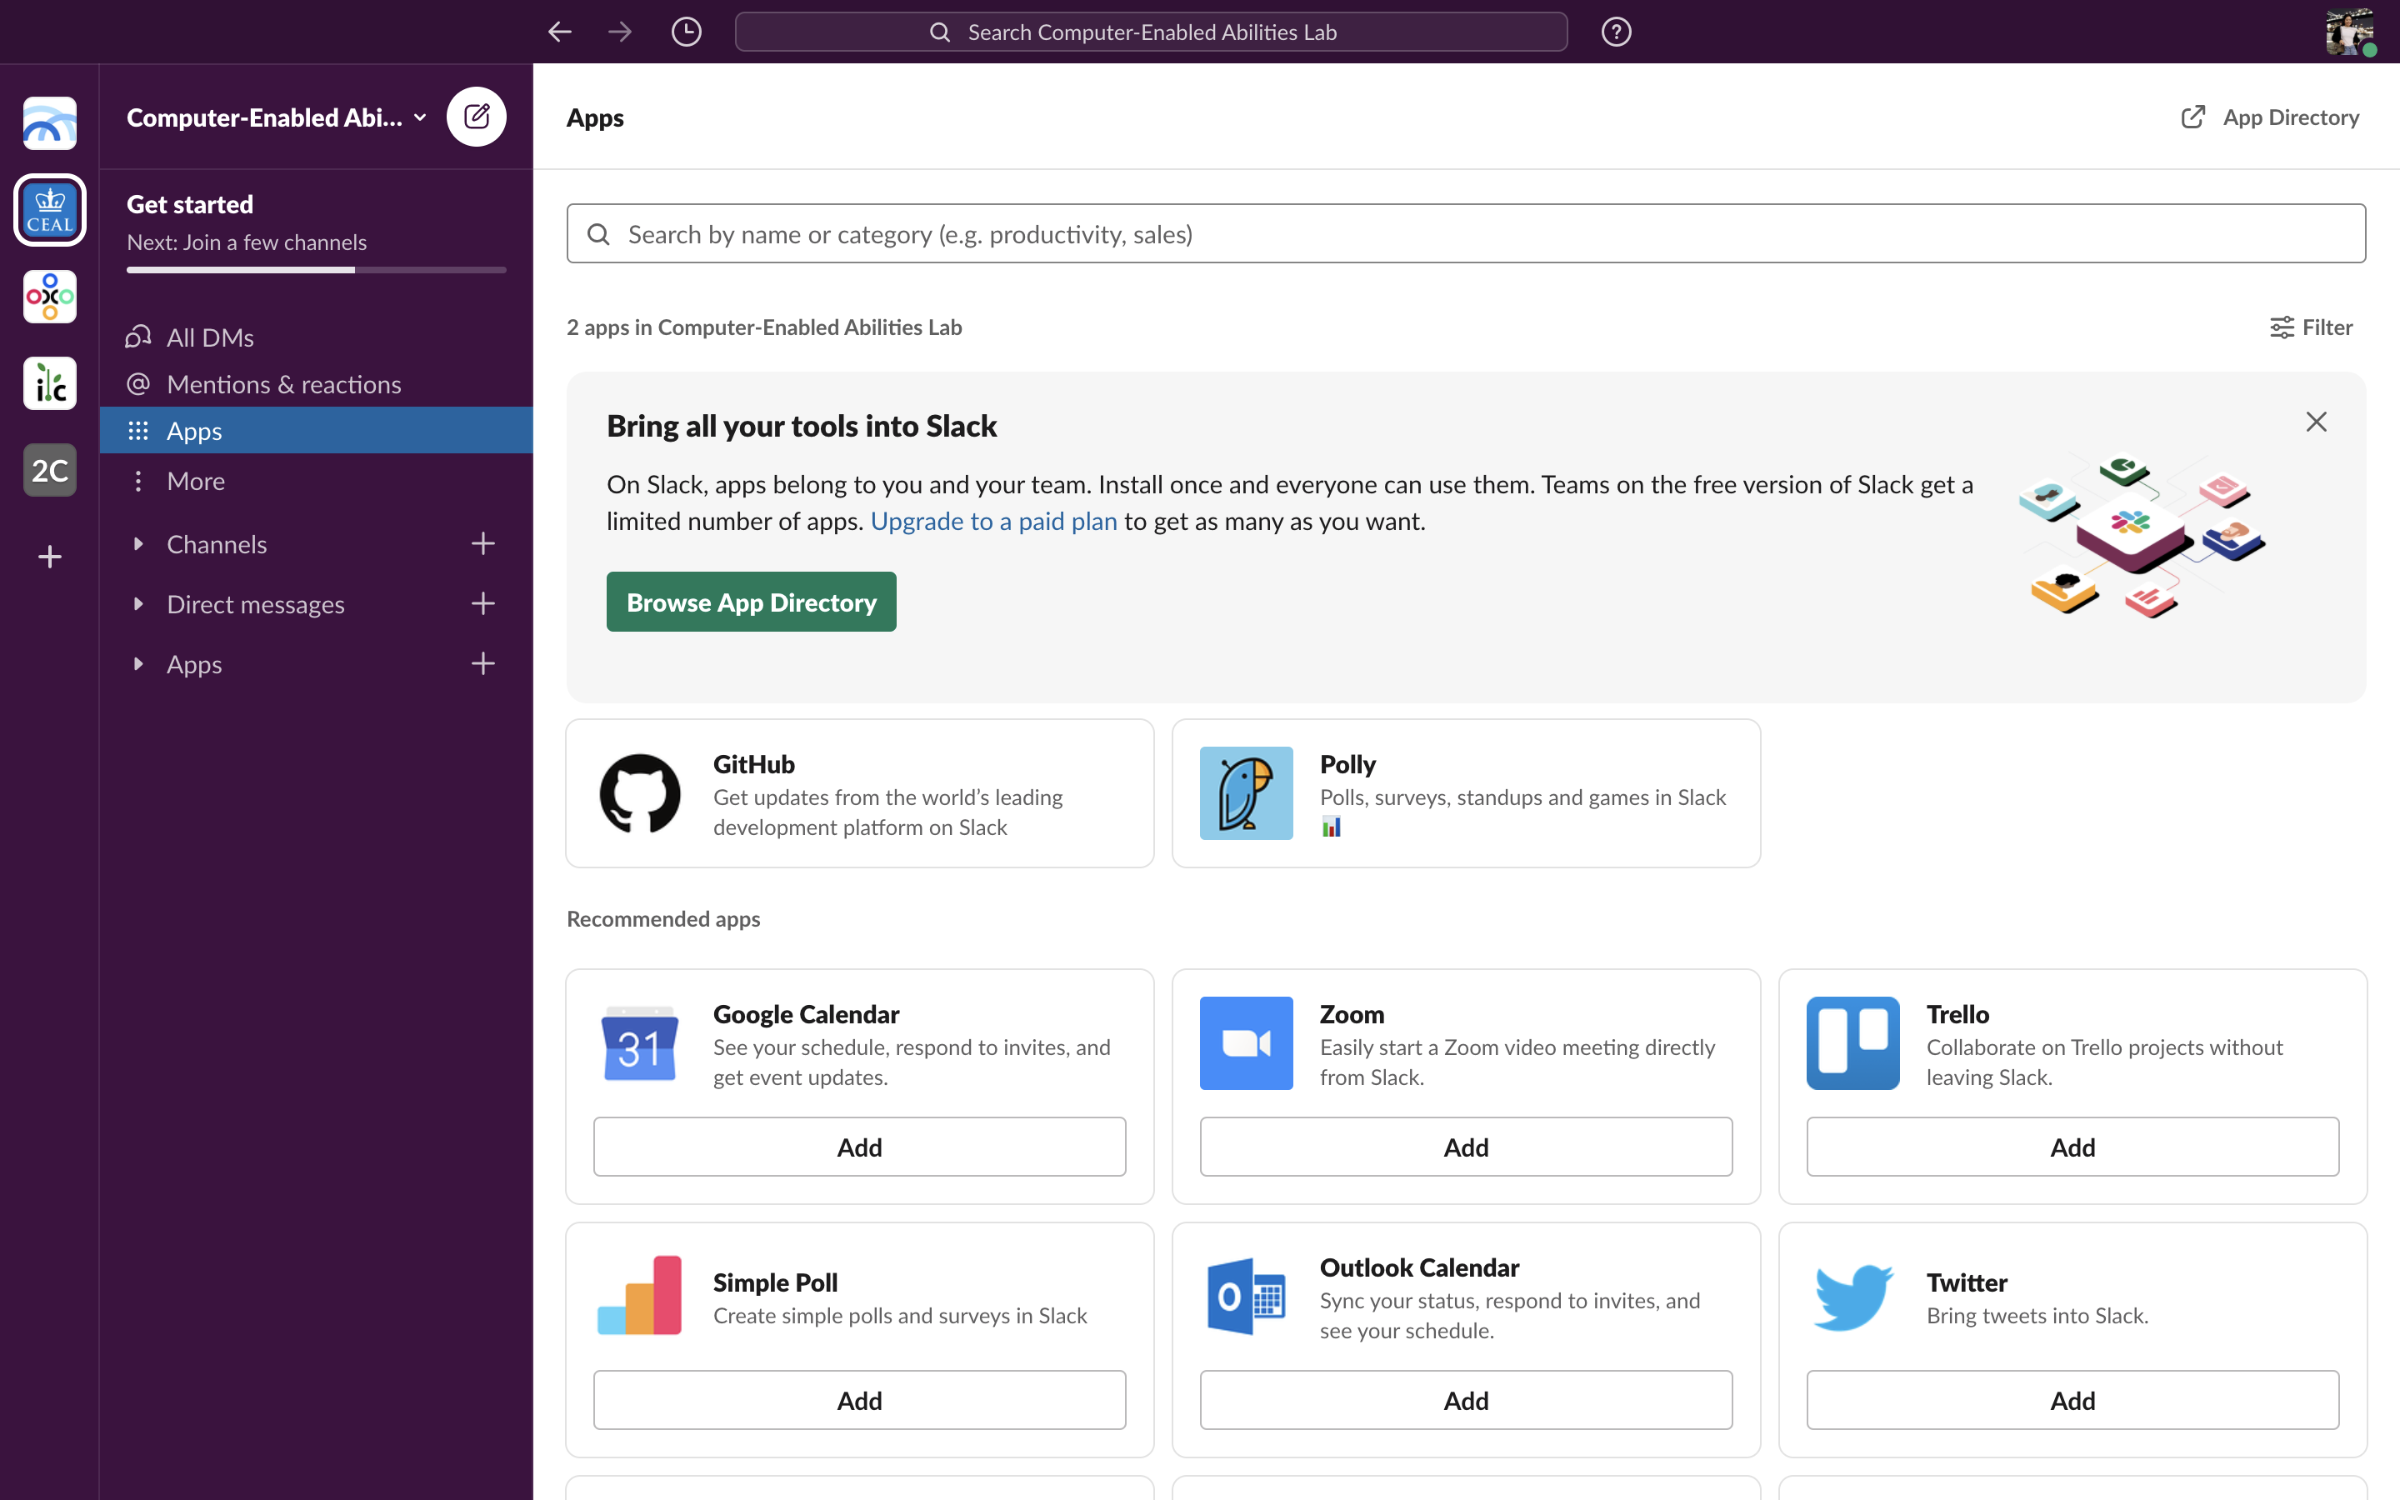Select the highlighted Apps sidebar item
The width and height of the screenshot is (2400, 1500).
[x=317, y=431]
